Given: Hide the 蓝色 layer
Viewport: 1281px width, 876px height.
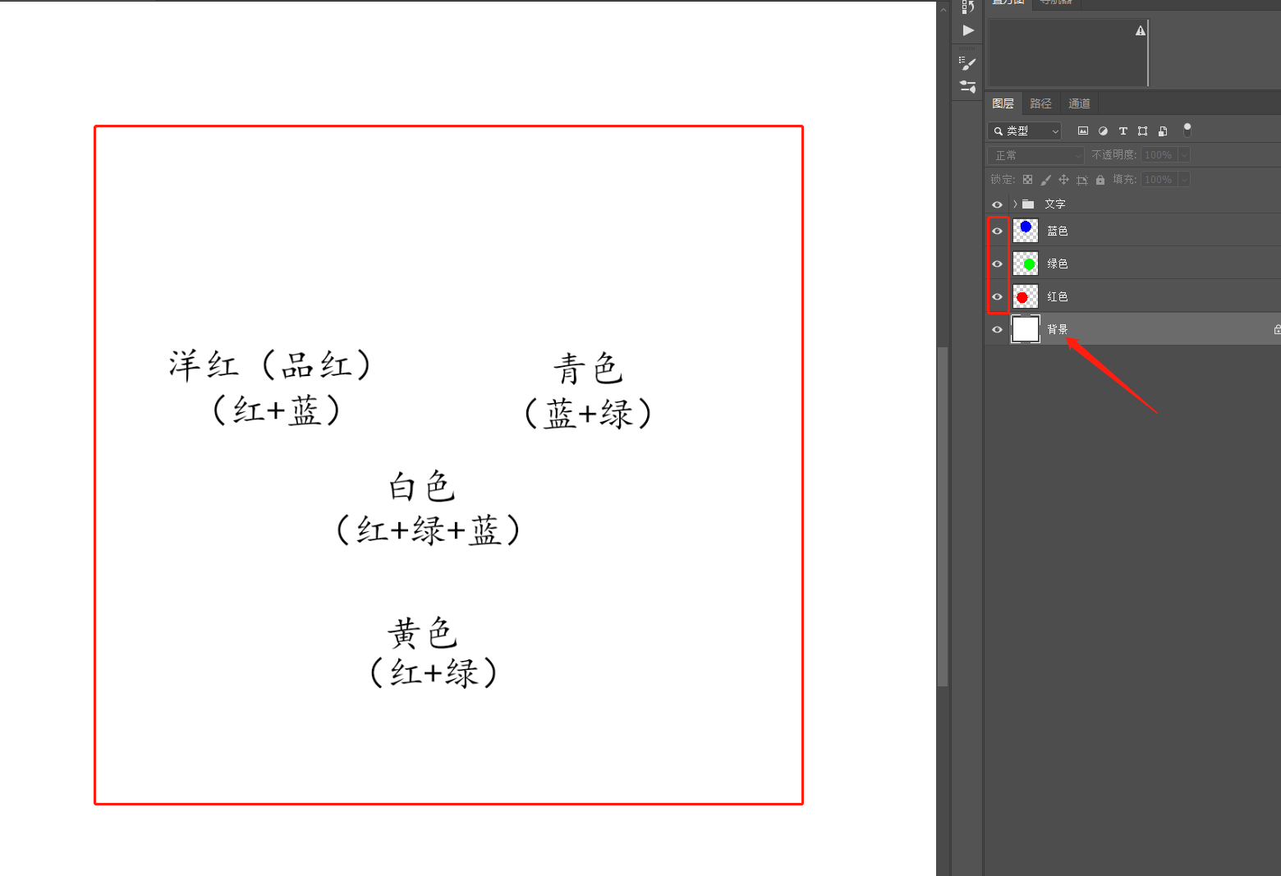Looking at the screenshot, I should coord(997,231).
